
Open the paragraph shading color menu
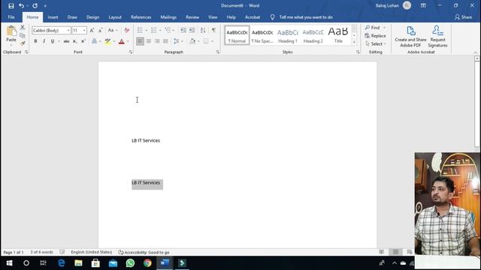coord(198,41)
